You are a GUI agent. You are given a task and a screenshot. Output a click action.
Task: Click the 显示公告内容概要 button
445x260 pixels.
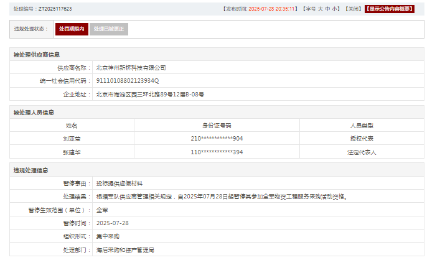(389, 9)
